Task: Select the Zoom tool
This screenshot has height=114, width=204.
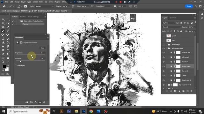Action: (3, 62)
